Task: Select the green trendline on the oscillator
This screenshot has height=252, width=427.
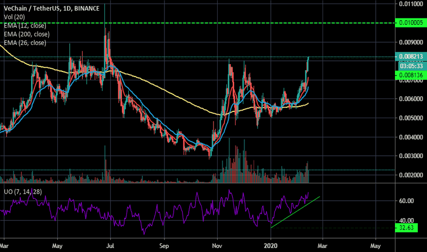Action: pyautogui.click(x=296, y=212)
